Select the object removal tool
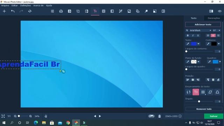This screenshot has width=224, height=126. pyautogui.click(x=69, y=11)
